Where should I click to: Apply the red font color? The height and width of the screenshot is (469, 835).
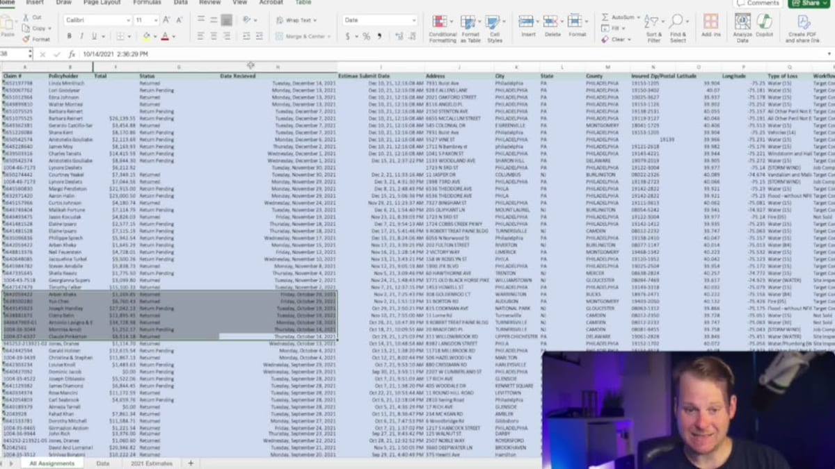pos(165,36)
